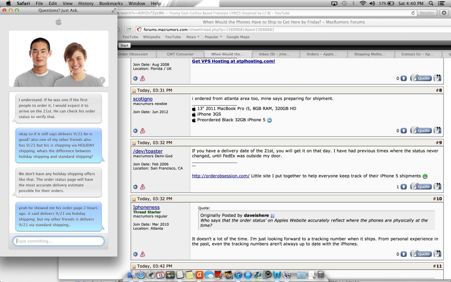Upvote post #8 by scotigno
The height and width of the screenshot is (282, 451).
(403, 130)
